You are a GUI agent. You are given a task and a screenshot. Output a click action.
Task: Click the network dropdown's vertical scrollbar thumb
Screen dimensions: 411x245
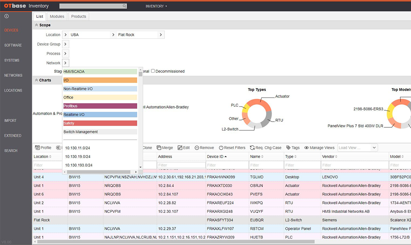141,74
